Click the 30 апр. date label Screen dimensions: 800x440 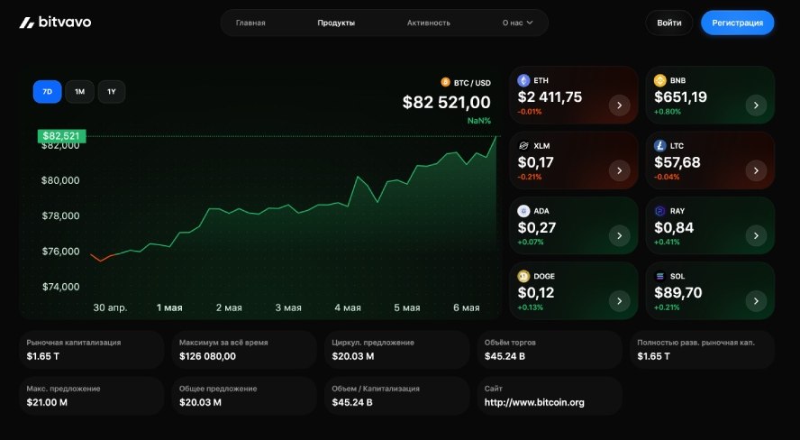click(x=110, y=307)
